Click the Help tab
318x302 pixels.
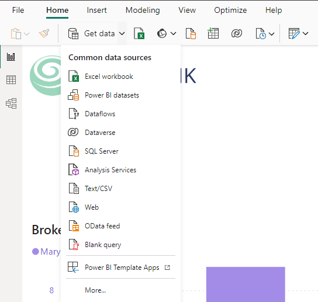[x=274, y=10]
